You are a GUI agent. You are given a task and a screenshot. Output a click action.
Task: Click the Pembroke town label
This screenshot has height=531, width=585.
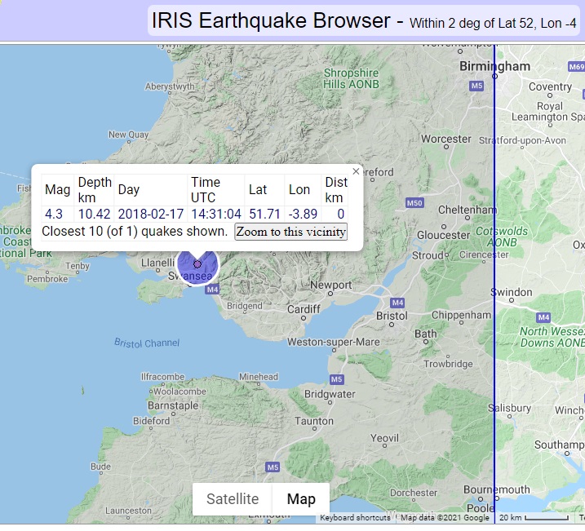(x=47, y=279)
